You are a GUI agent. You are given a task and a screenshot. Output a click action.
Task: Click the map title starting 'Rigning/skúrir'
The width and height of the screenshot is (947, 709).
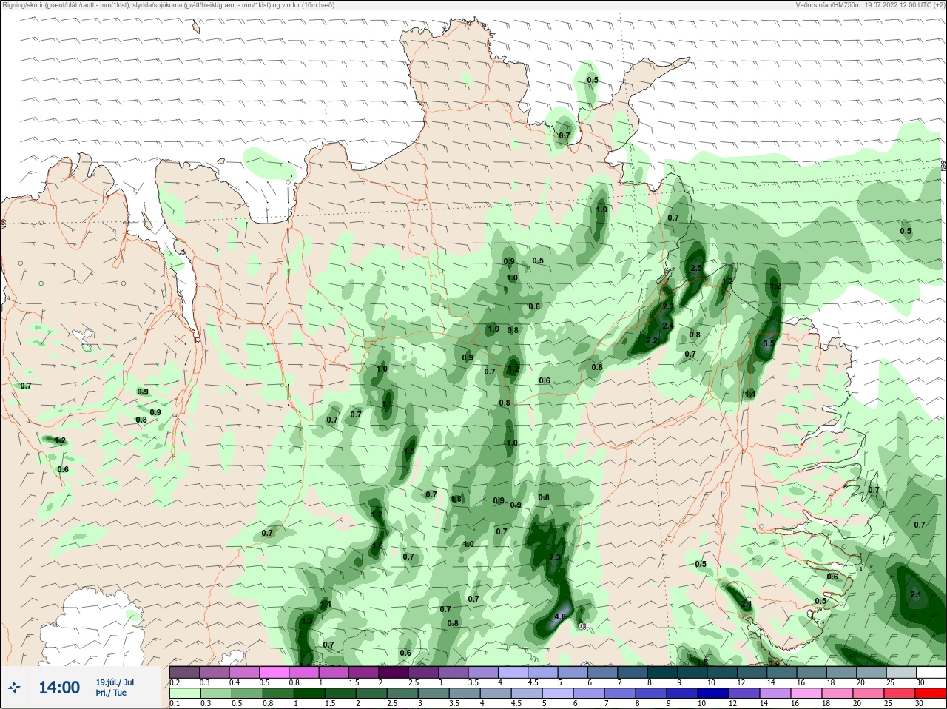click(169, 5)
